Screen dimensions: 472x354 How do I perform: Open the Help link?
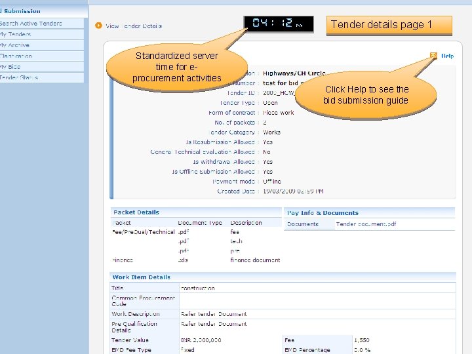click(x=447, y=56)
